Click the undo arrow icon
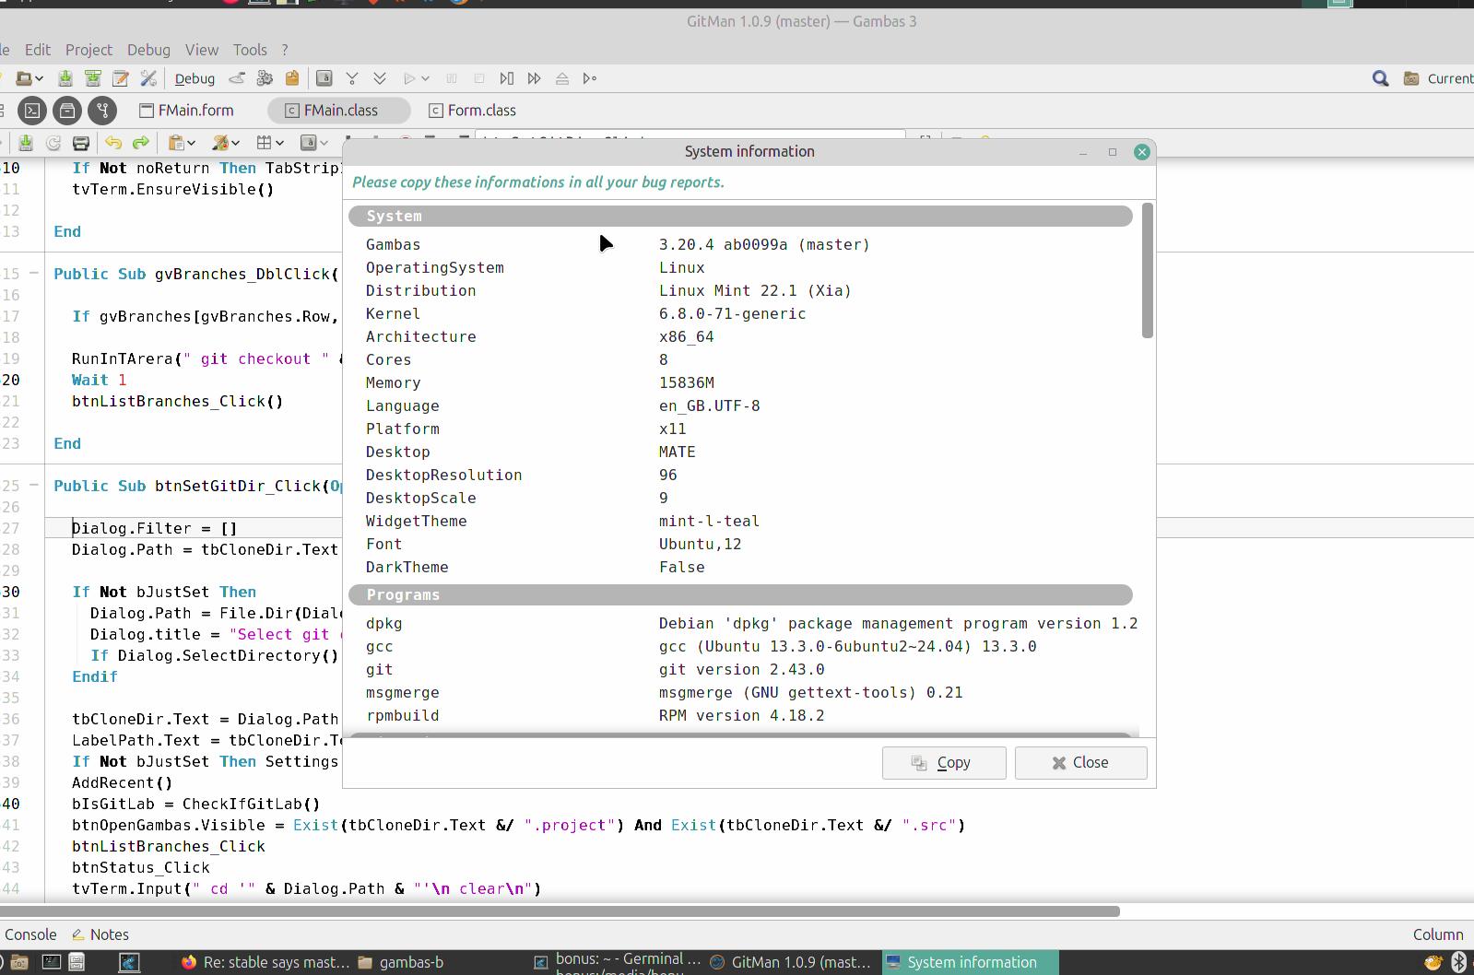1474x975 pixels. tap(113, 143)
